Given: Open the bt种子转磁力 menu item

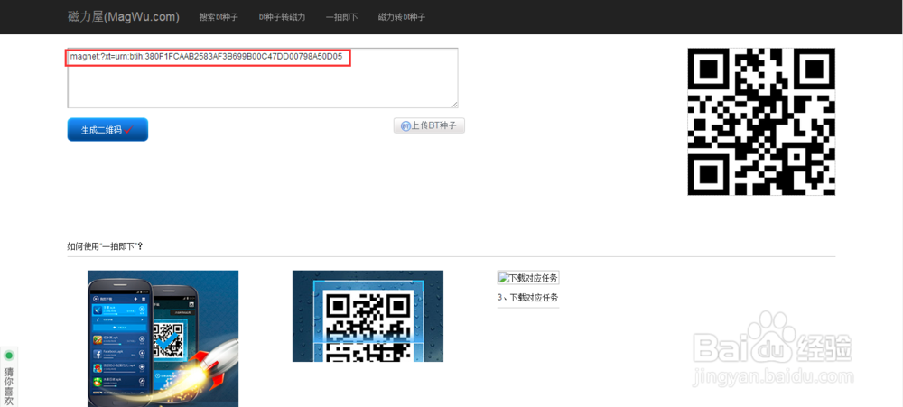Looking at the screenshot, I should (282, 17).
